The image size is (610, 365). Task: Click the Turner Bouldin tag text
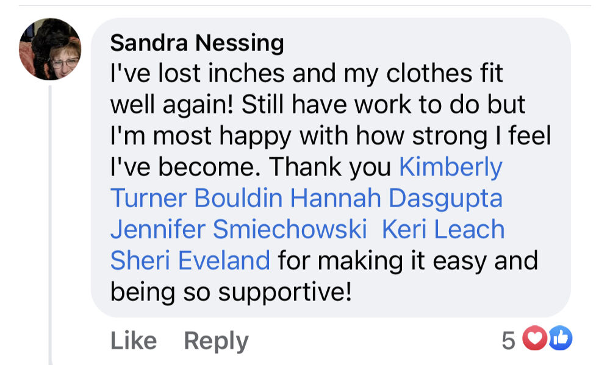pyautogui.click(x=196, y=198)
